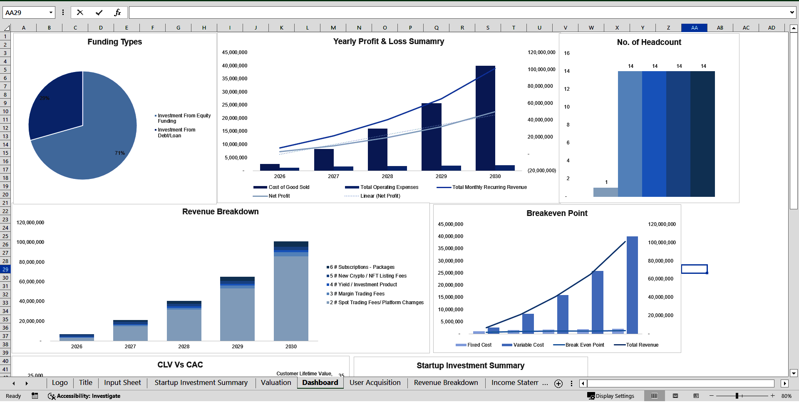Switch to Normal view icon

point(655,396)
